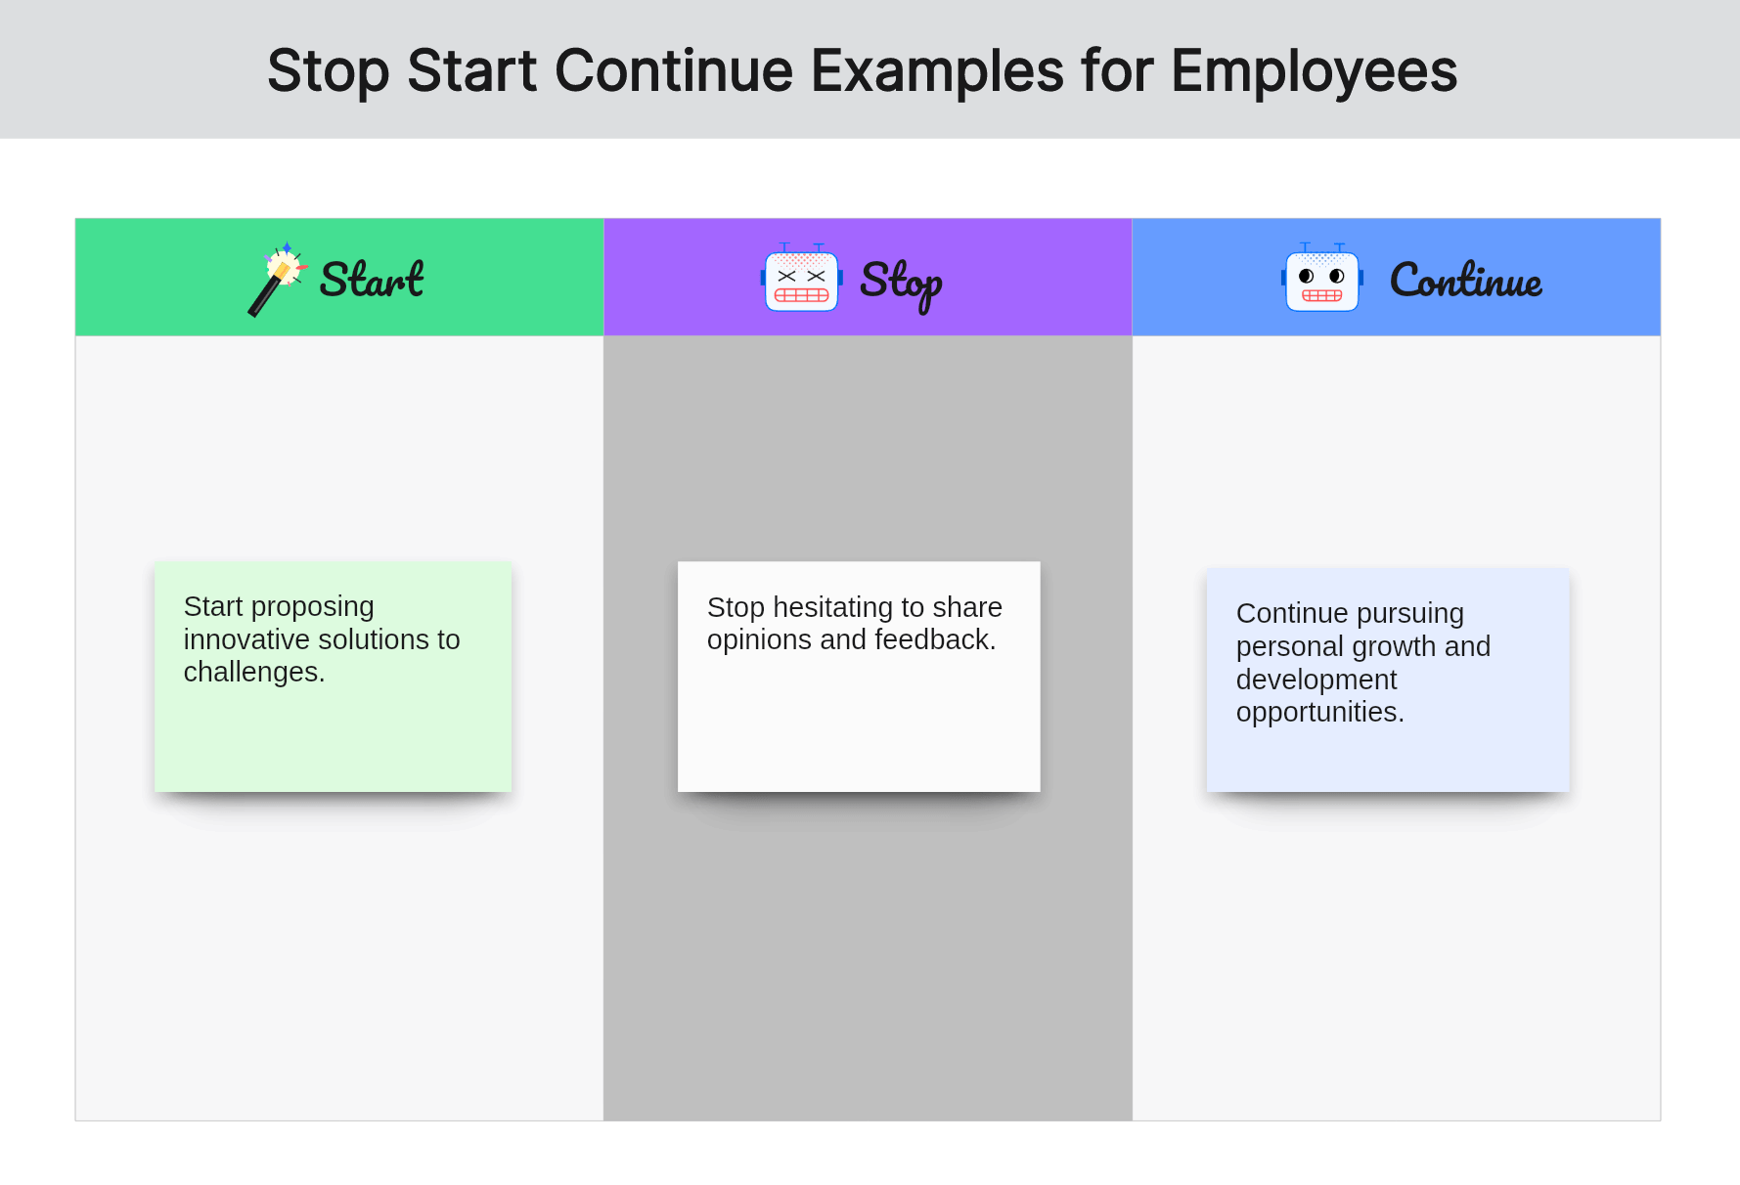Click the green Start column header bar

pos(339,277)
